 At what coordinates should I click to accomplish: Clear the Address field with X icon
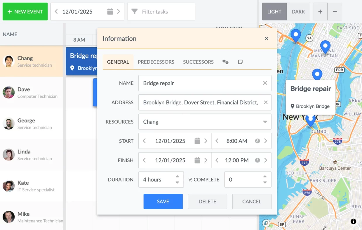pyautogui.click(x=266, y=102)
